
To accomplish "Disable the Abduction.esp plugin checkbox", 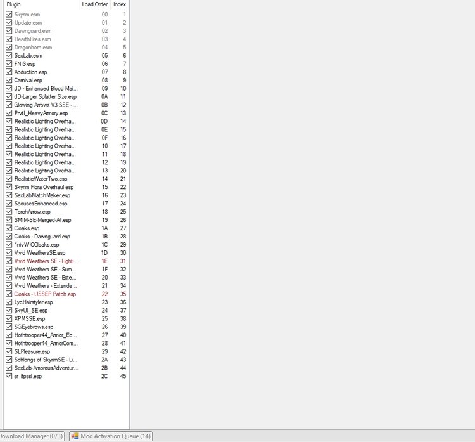I will click(9, 72).
